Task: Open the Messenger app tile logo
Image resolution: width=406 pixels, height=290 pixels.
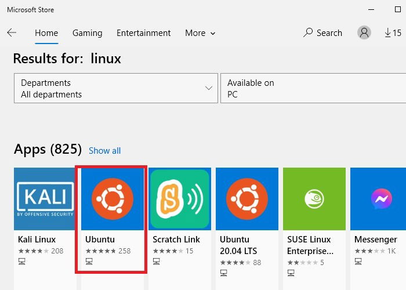Action: (x=378, y=199)
